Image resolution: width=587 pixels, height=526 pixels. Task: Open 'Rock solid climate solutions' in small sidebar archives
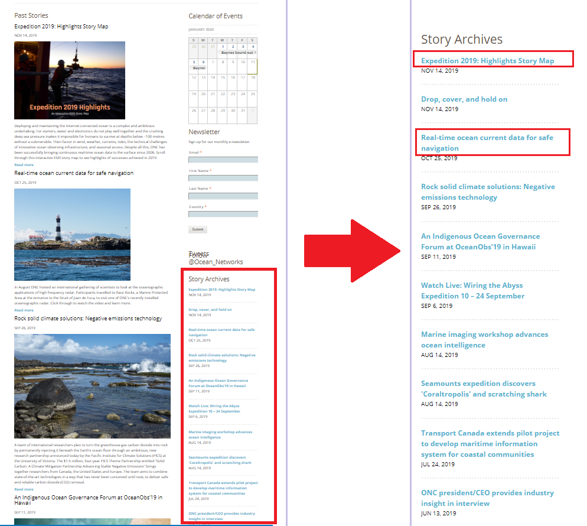tap(222, 358)
